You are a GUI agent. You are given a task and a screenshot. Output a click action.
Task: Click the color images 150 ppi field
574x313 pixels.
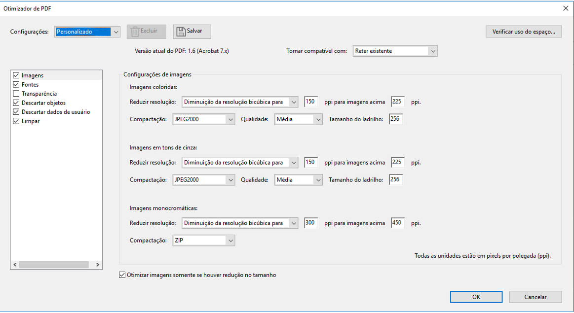[x=310, y=102]
